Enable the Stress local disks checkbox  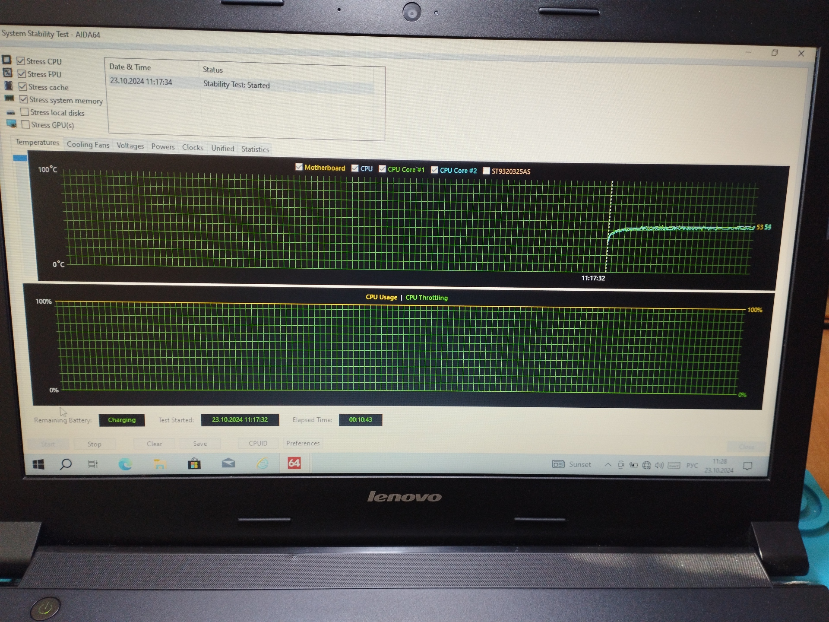[x=25, y=112]
